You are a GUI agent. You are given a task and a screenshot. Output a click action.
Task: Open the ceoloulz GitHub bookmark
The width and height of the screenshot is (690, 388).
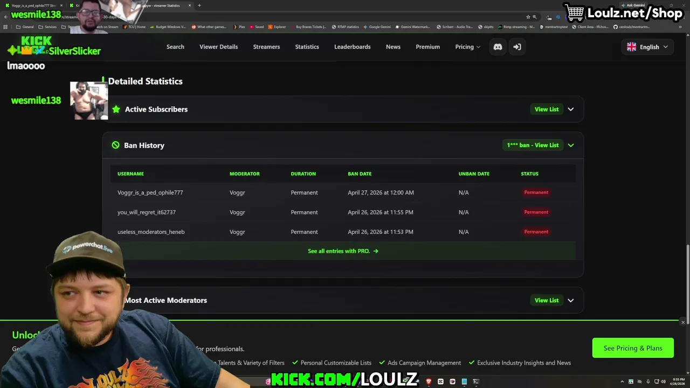point(631,26)
